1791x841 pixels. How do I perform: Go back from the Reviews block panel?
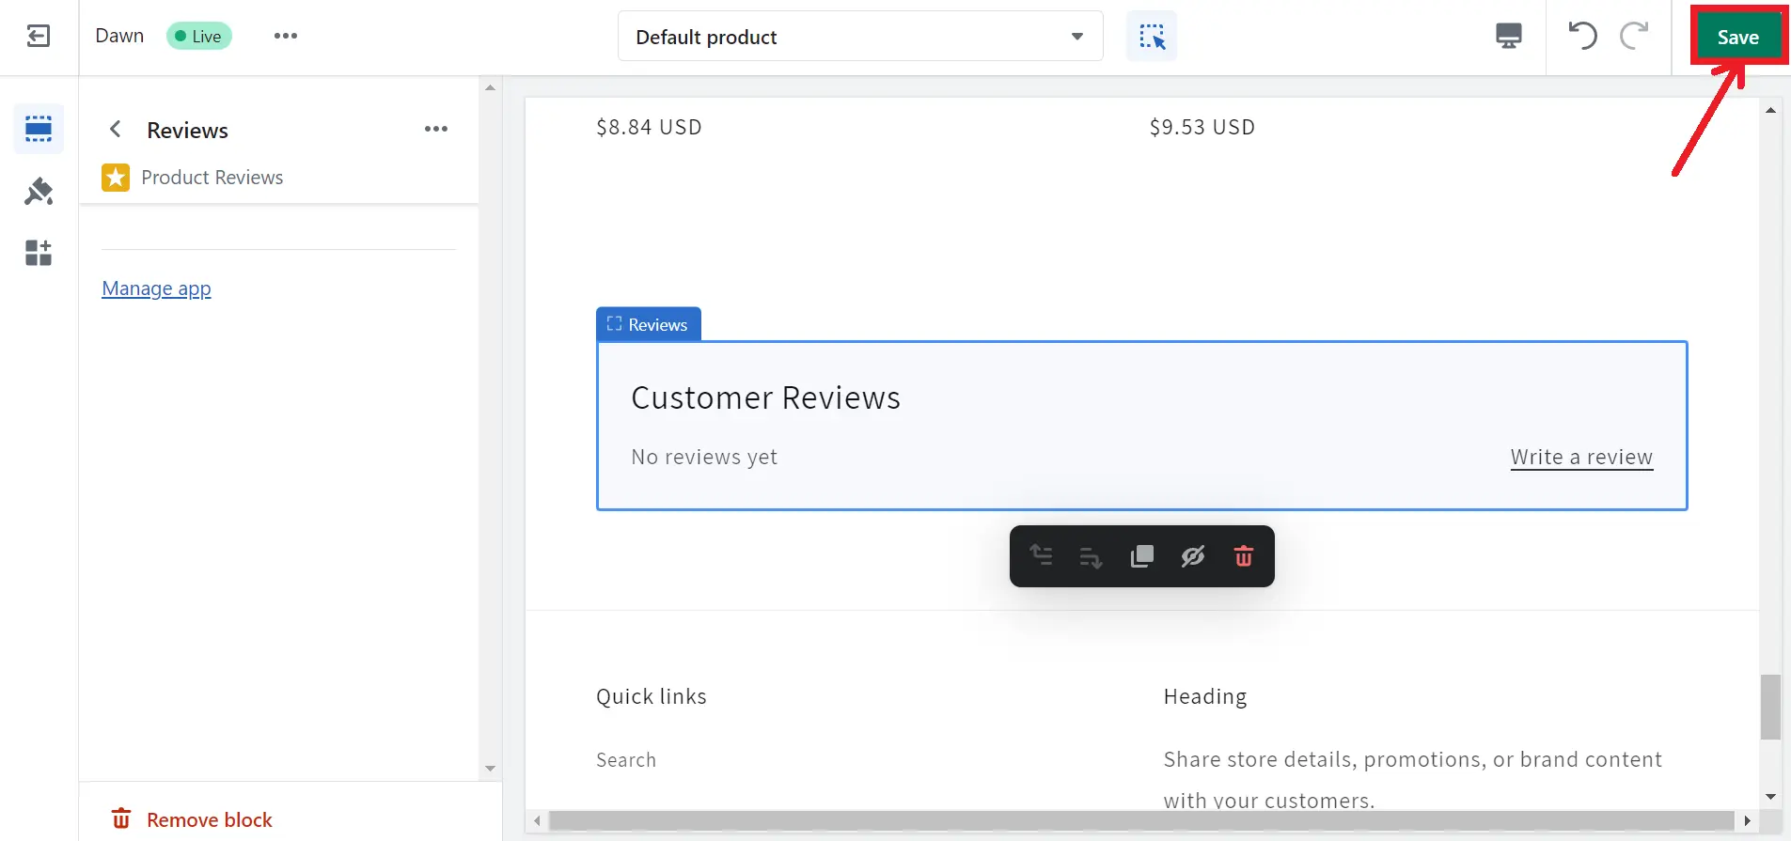pyautogui.click(x=116, y=129)
